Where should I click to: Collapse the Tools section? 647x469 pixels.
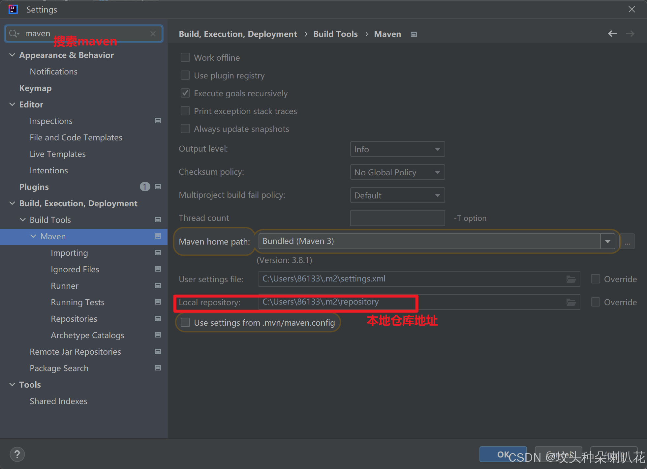click(x=12, y=385)
